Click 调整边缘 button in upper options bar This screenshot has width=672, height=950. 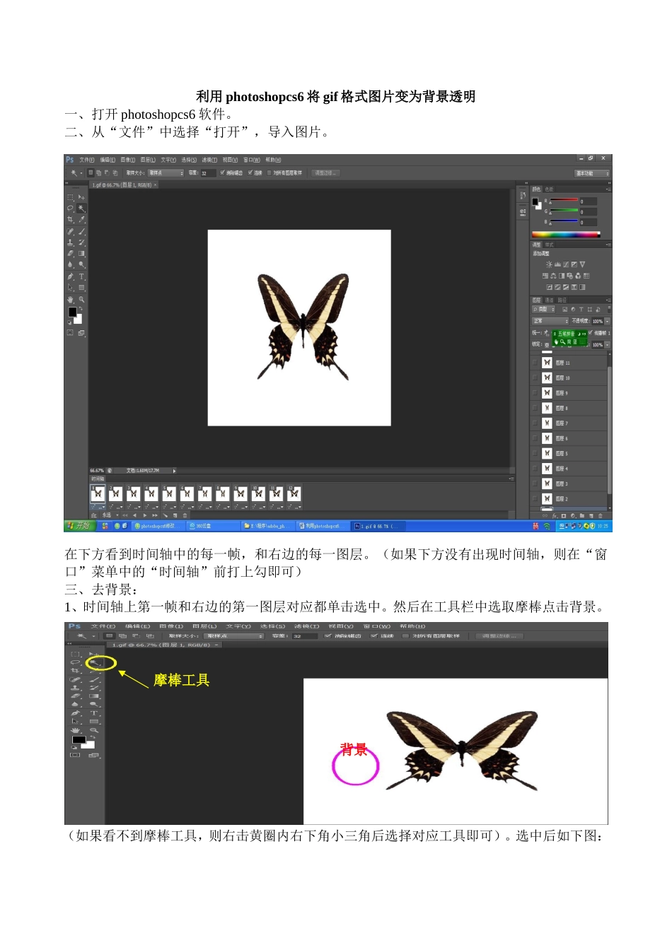(x=326, y=173)
